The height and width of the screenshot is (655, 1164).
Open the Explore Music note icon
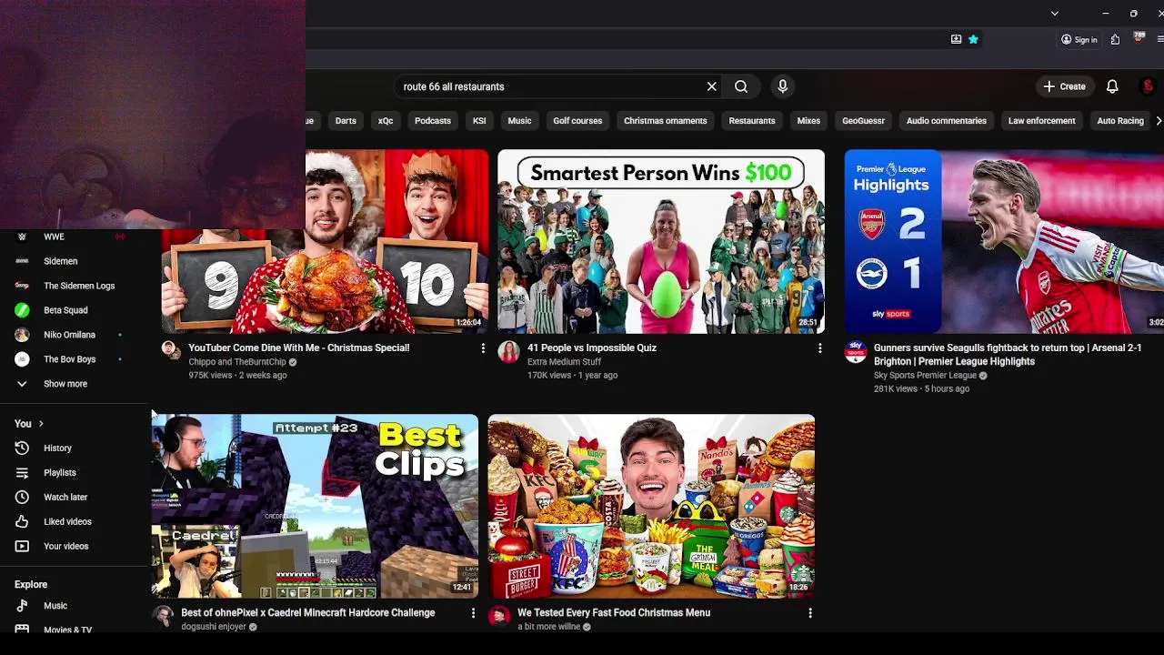pos(23,605)
